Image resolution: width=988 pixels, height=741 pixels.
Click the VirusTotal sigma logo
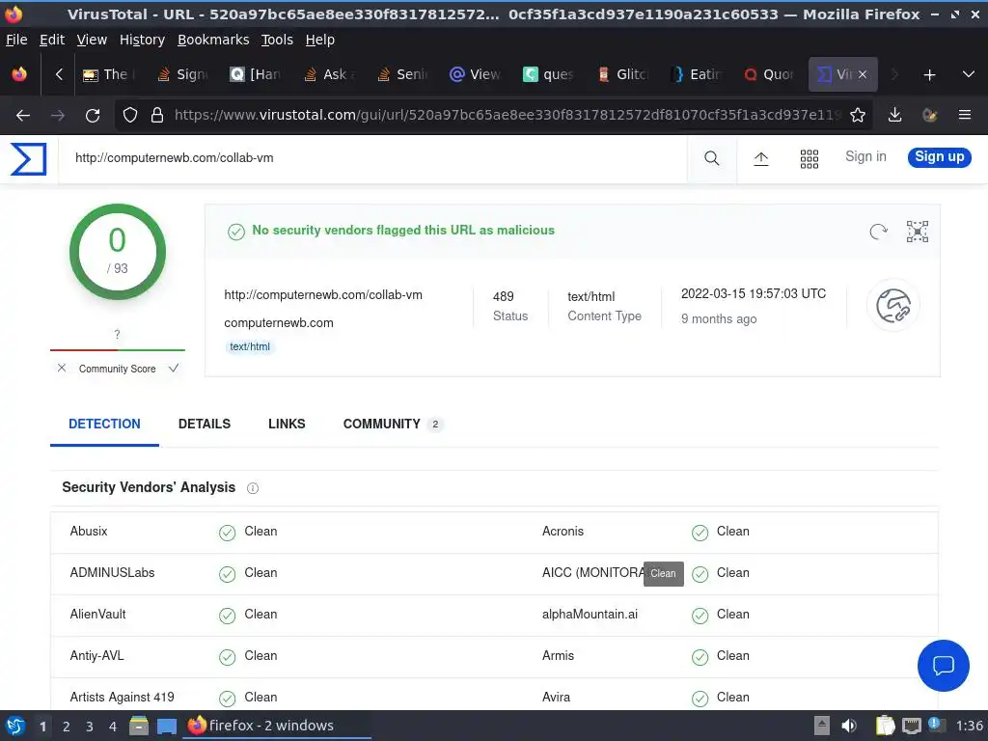pyautogui.click(x=28, y=158)
